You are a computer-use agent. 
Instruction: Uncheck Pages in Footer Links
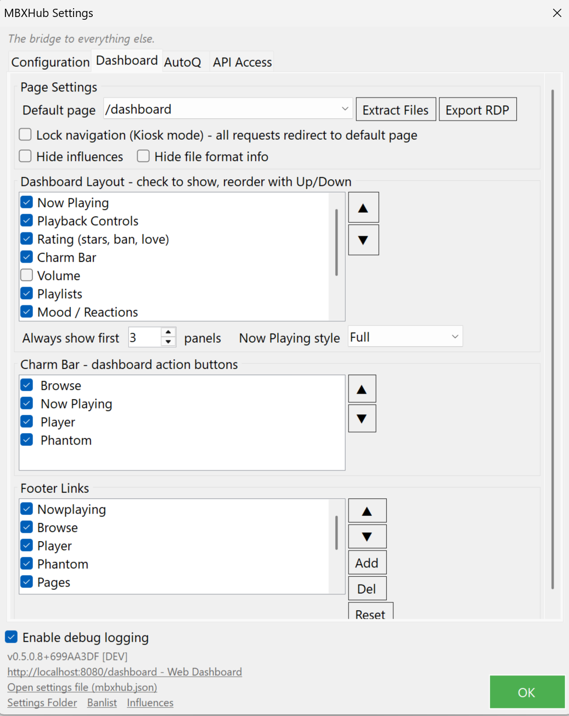(x=26, y=581)
